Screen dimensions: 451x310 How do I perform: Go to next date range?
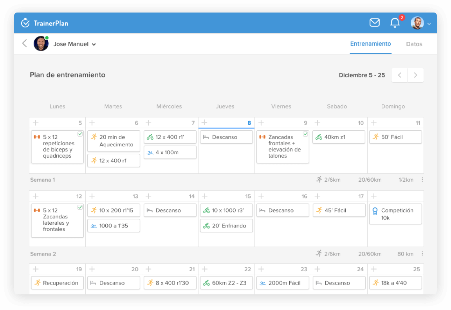point(415,75)
